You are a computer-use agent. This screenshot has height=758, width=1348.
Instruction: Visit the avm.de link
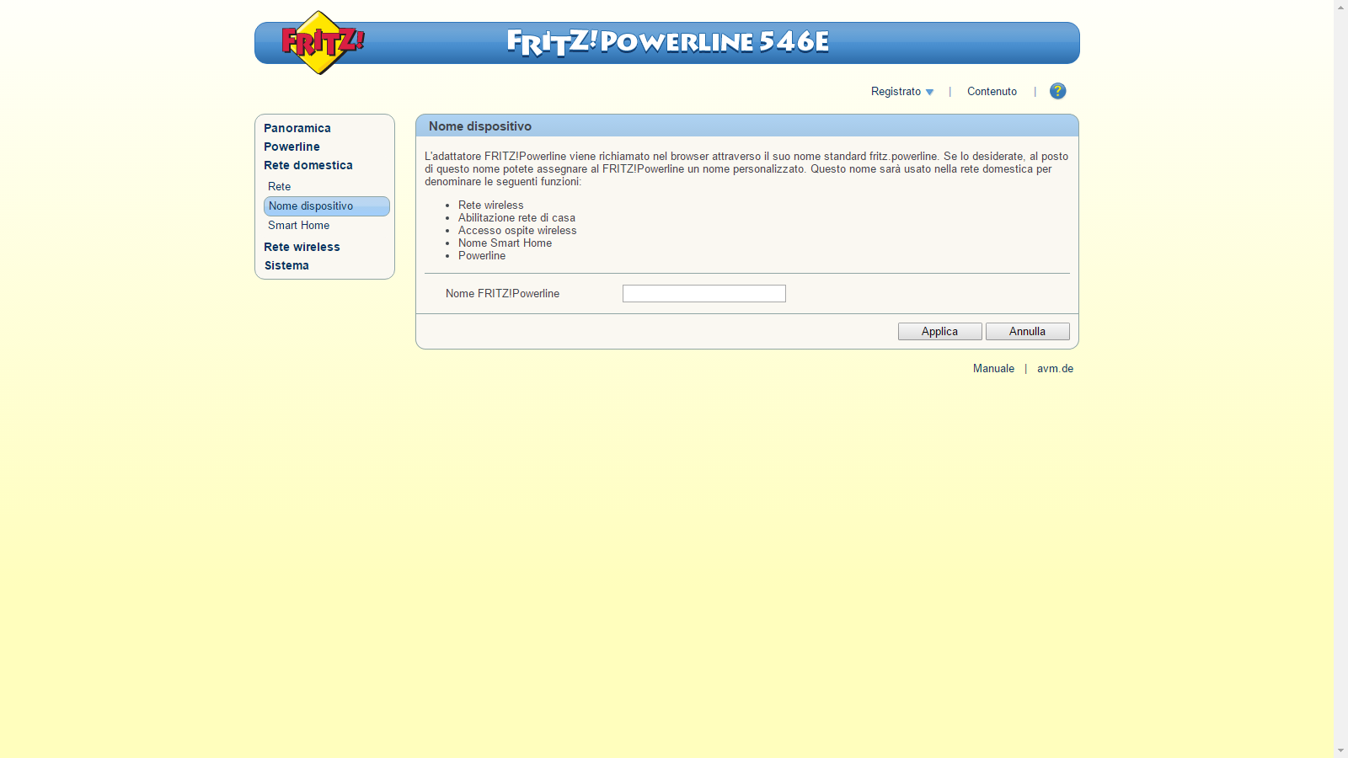pos(1055,369)
